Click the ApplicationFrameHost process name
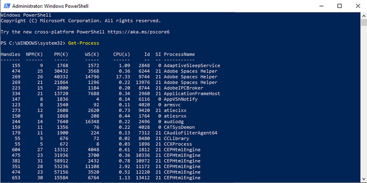The width and height of the screenshot is (367, 183). [x=192, y=94]
